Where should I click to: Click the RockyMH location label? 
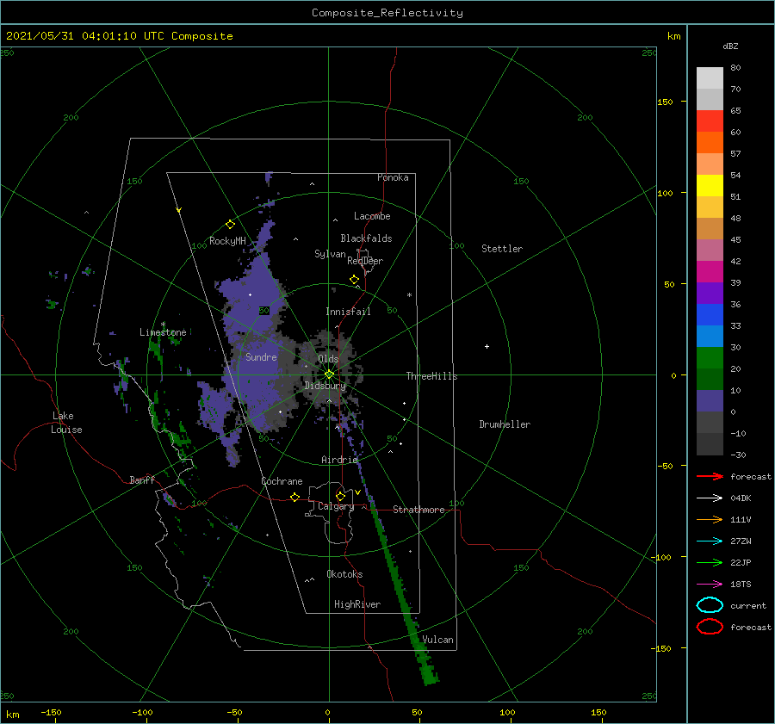(228, 241)
